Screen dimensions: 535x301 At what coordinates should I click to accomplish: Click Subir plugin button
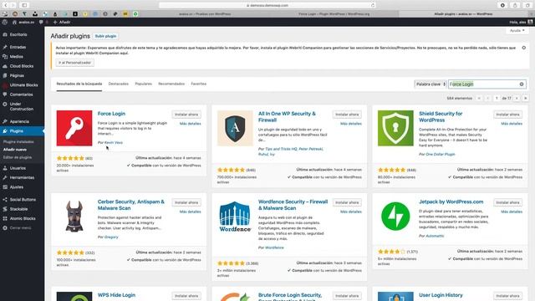point(105,36)
